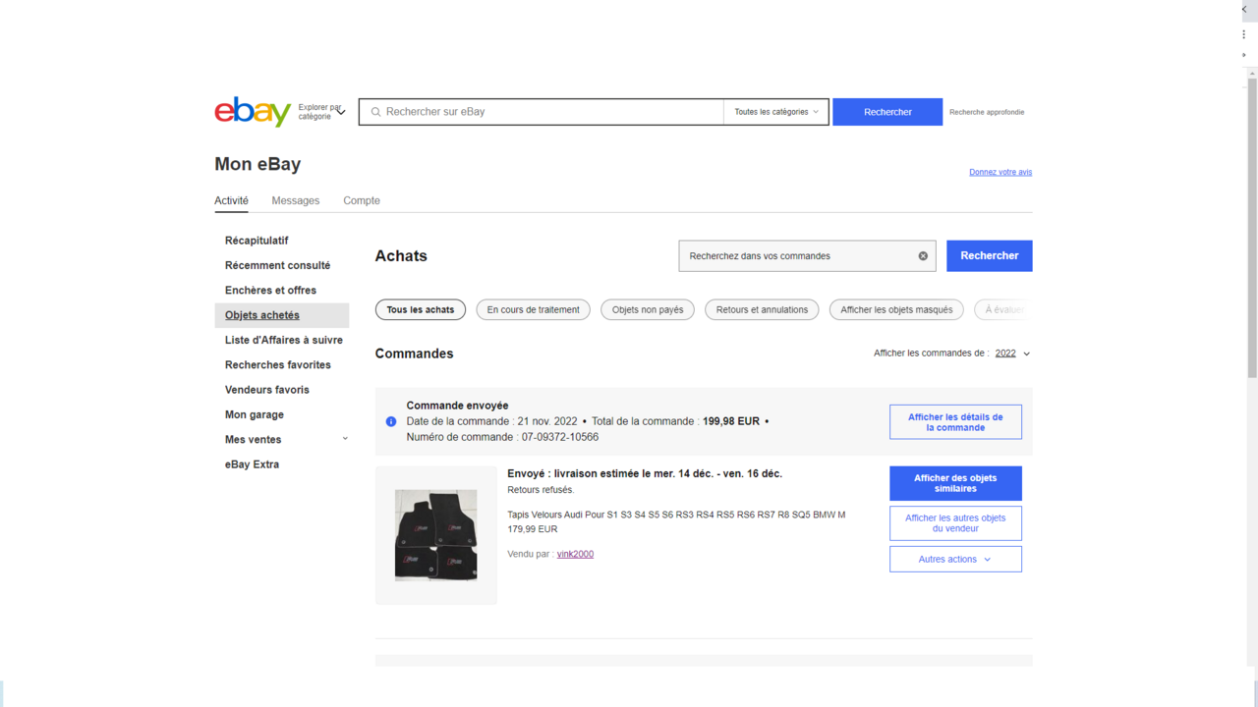Screen dimensions: 1258x707
Task: Expand Explorer par catégorie menu
Action: click(322, 112)
